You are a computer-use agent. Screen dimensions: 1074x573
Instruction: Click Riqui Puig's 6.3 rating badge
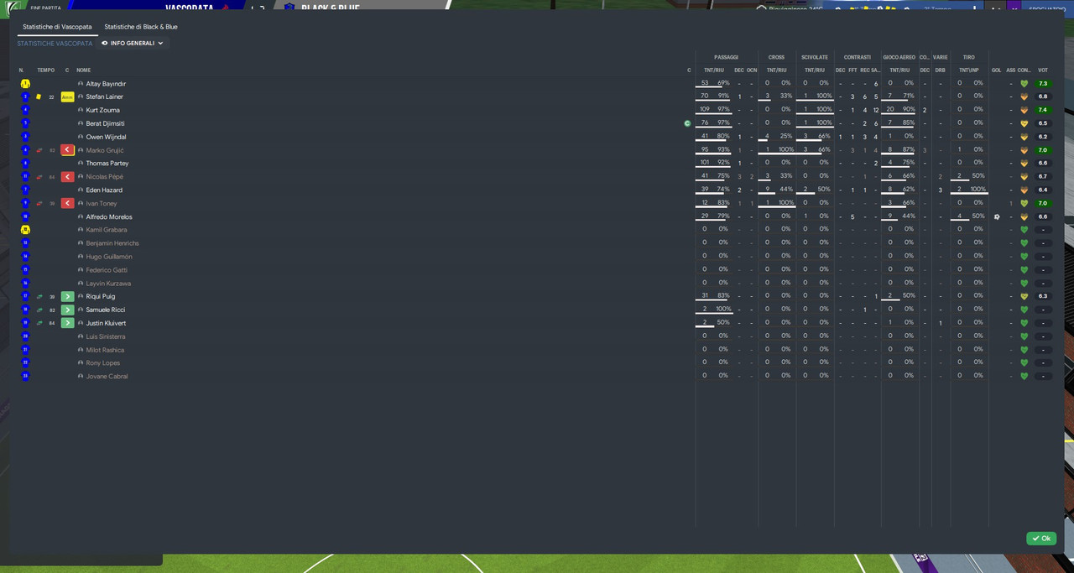coord(1043,296)
